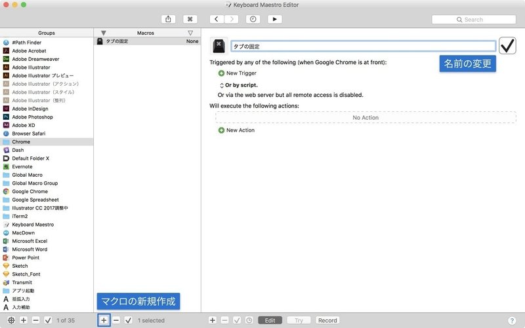The height and width of the screenshot is (328, 525).
Task: Click the Share toolbar icon
Action: pyautogui.click(x=168, y=19)
